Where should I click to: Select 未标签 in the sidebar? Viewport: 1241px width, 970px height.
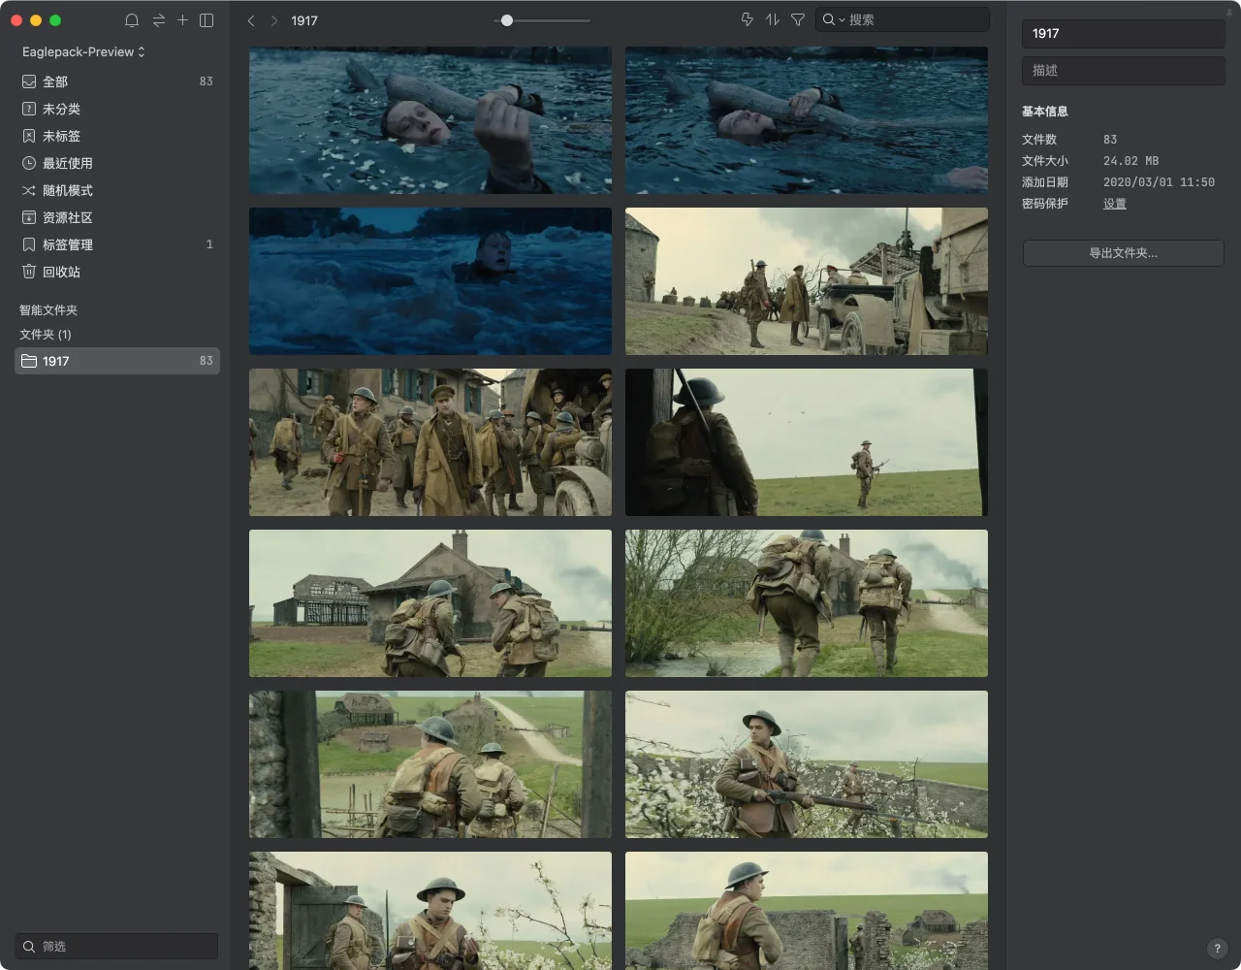pos(117,136)
